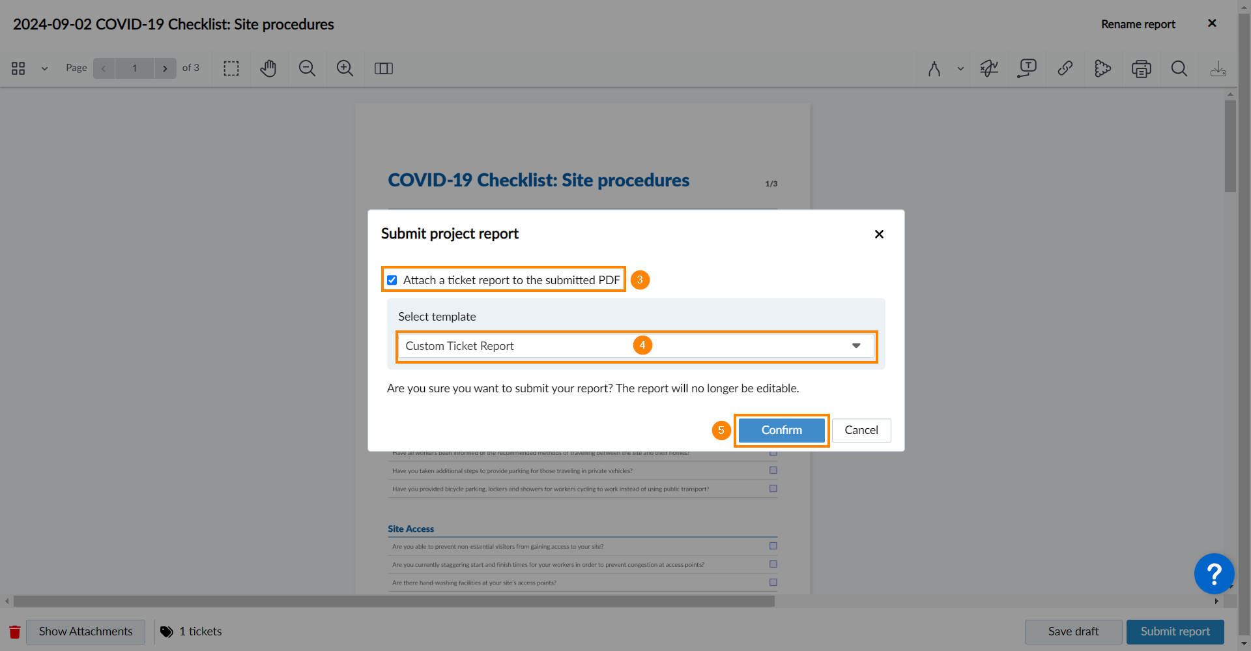Zoom out using the minus magnifier
Image resolution: width=1251 pixels, height=651 pixels.
(307, 68)
